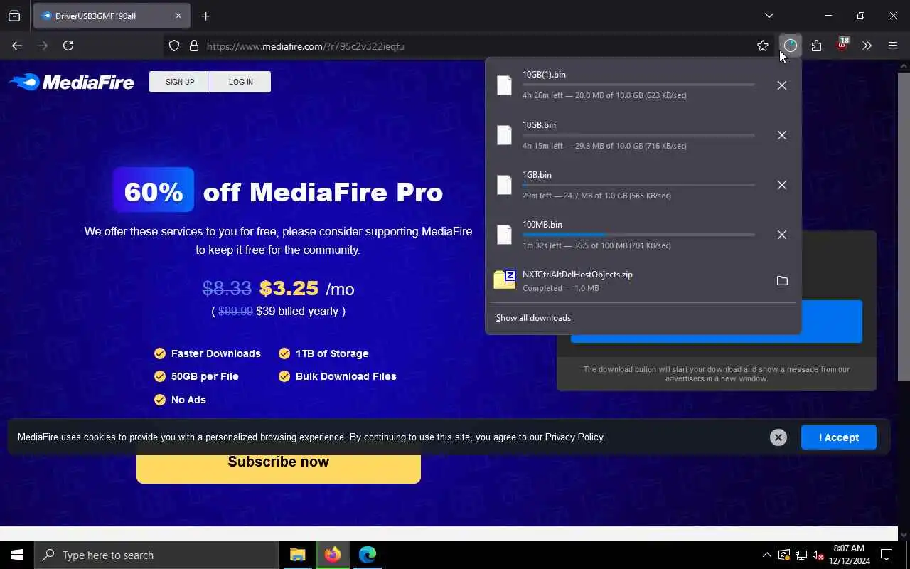Show NXTCtrlAltDelHostObjects.zip in folder

(x=782, y=281)
